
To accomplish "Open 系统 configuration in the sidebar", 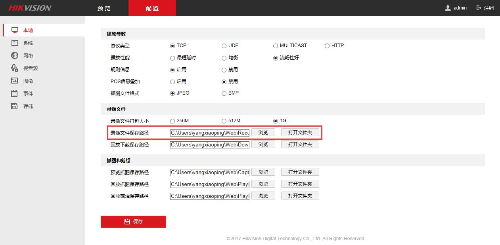I will tap(15, 42).
